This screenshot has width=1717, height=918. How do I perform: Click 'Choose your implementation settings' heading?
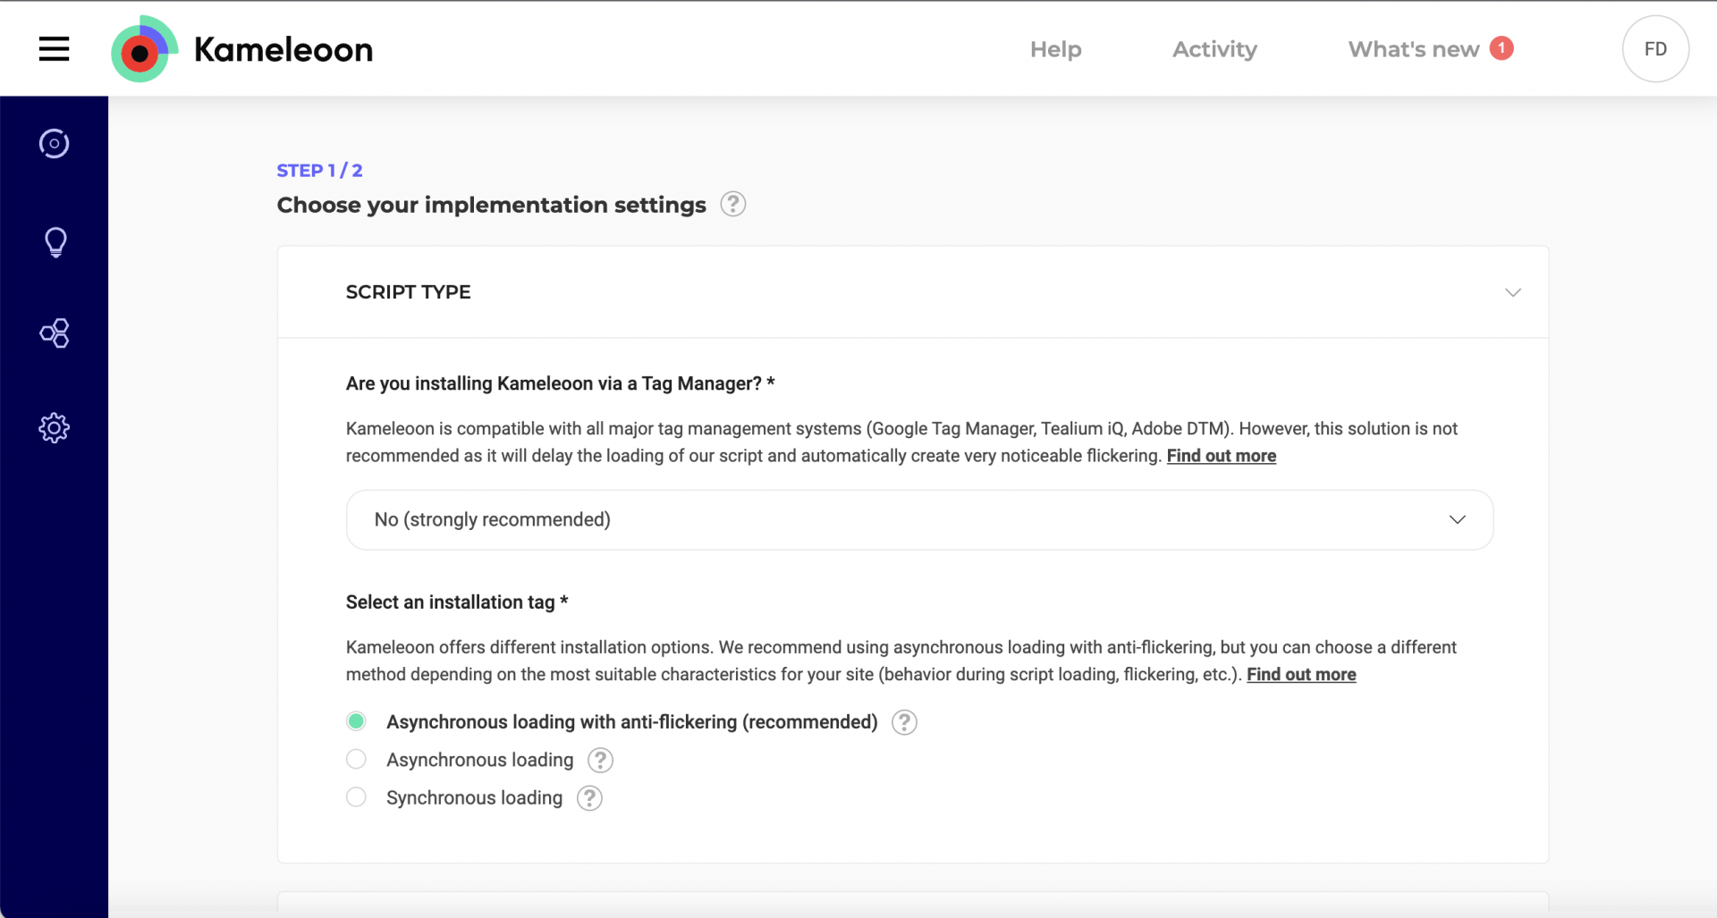[491, 205]
